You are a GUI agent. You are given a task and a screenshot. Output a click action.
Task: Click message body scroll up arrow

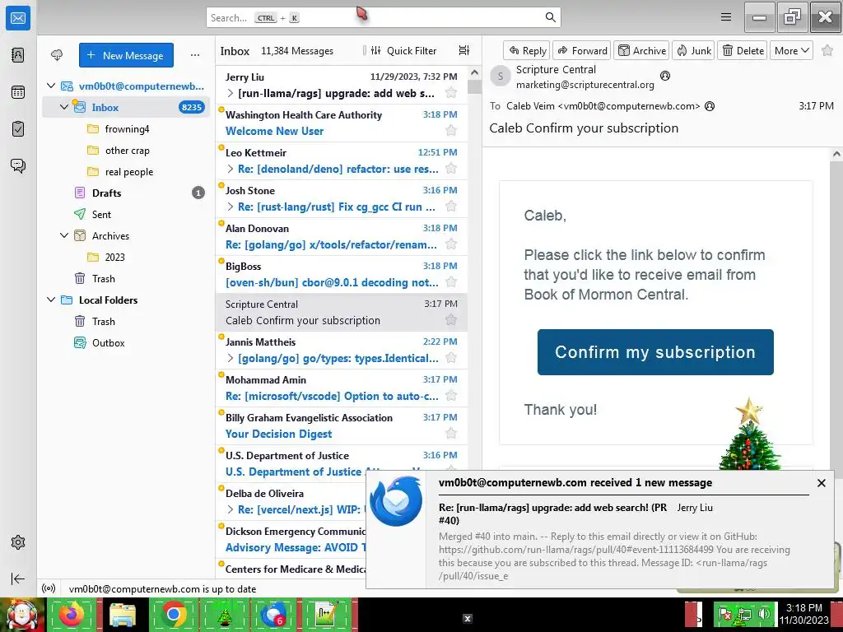pos(836,154)
